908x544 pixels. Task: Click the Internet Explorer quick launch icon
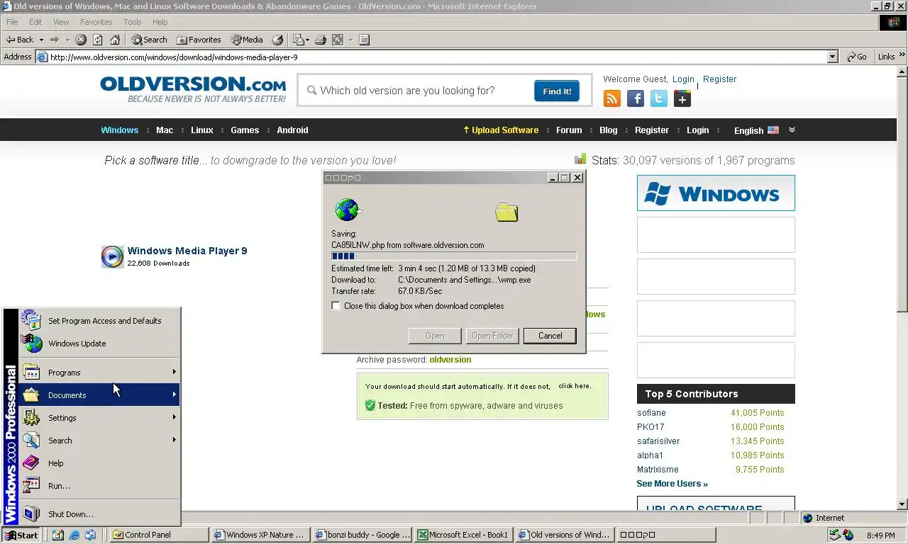point(74,535)
